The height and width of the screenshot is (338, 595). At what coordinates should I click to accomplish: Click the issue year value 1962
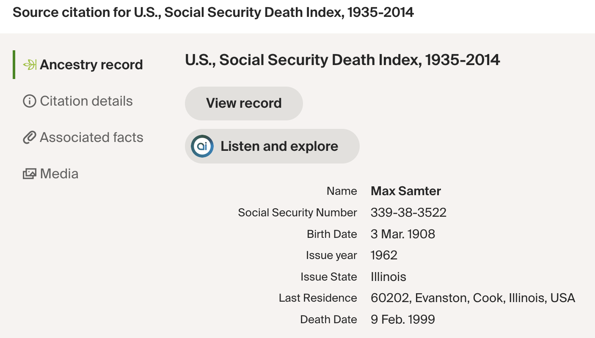click(384, 255)
